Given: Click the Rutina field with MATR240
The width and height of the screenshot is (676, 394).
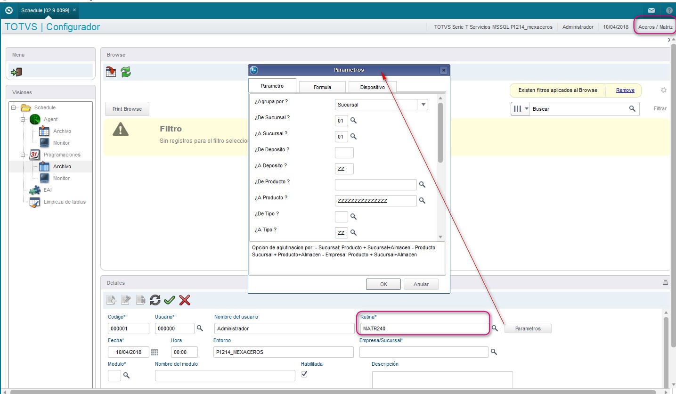Looking at the screenshot, I should pyautogui.click(x=424, y=328).
